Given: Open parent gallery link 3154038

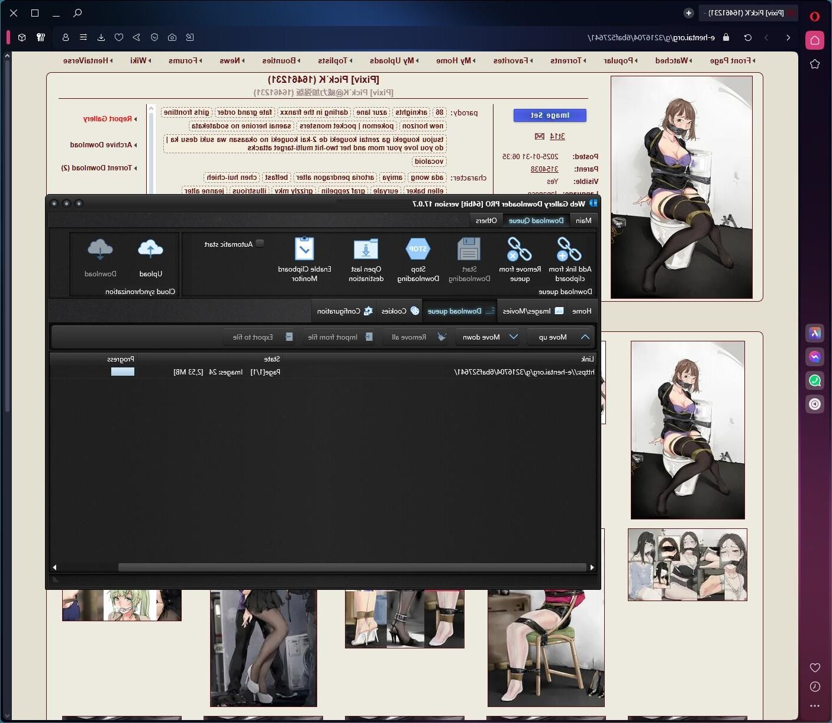Looking at the screenshot, I should (544, 169).
